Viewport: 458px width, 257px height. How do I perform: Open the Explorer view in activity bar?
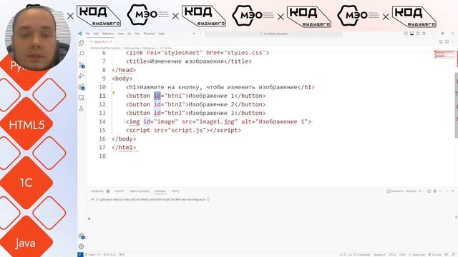tap(81, 43)
